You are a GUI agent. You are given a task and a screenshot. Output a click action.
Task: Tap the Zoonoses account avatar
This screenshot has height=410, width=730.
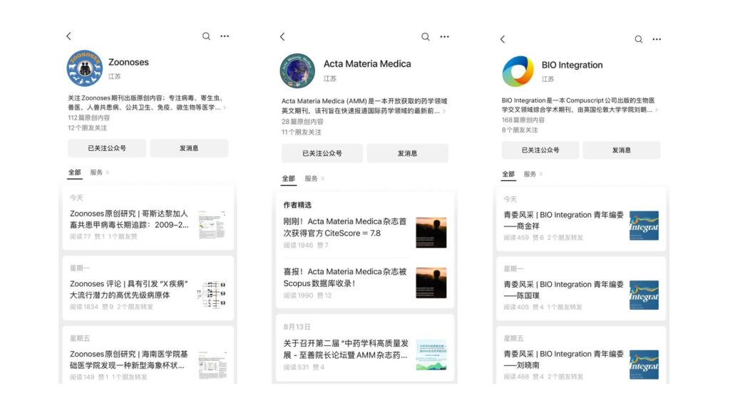pos(84,68)
